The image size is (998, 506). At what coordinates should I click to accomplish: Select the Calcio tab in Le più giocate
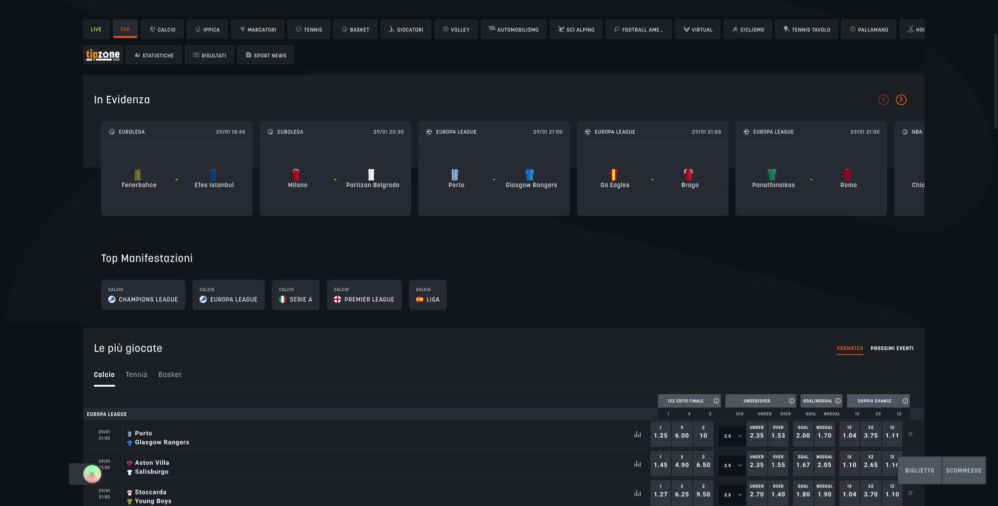104,375
